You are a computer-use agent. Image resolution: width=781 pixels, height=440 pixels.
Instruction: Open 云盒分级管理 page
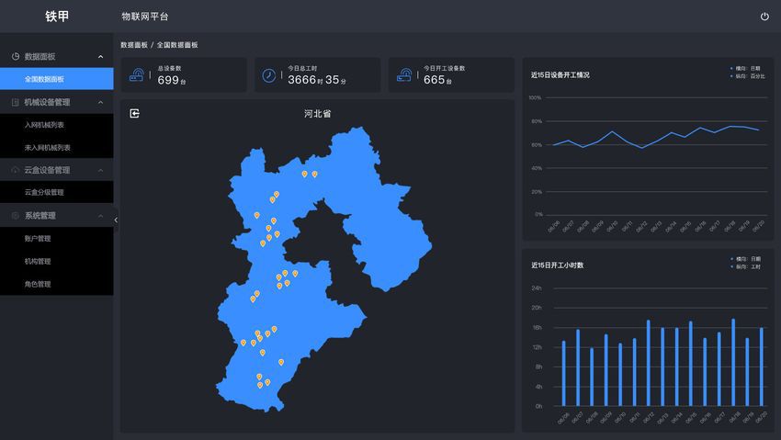pos(44,193)
